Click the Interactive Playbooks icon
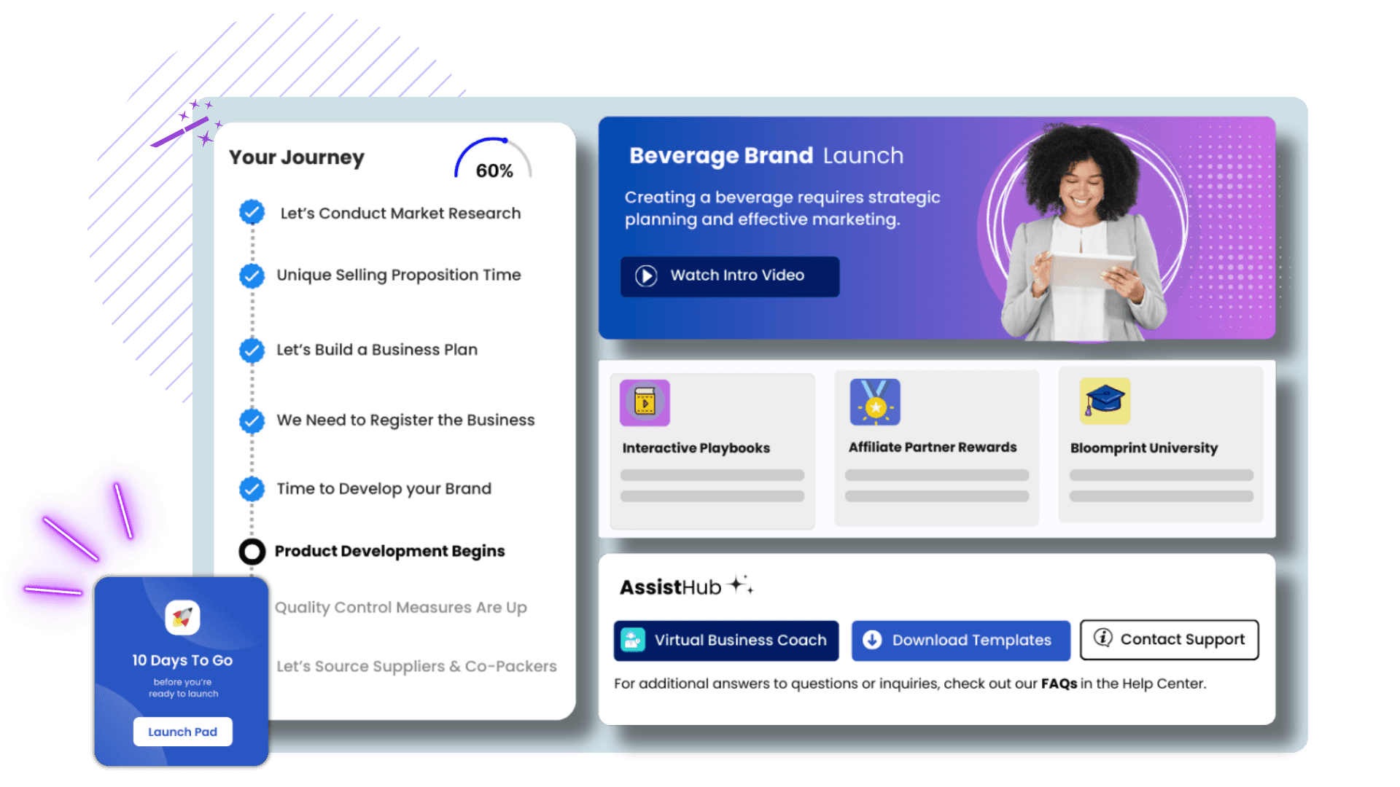Image resolution: width=1400 pixels, height=787 pixels. click(x=645, y=402)
